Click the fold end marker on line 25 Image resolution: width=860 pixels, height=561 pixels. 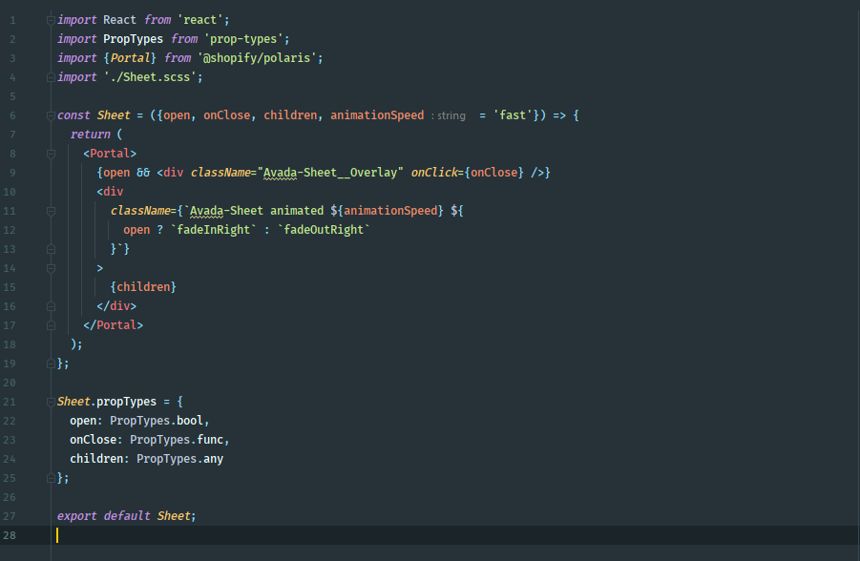coord(51,478)
